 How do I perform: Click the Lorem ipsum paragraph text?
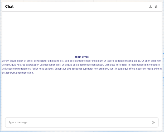(82, 67)
